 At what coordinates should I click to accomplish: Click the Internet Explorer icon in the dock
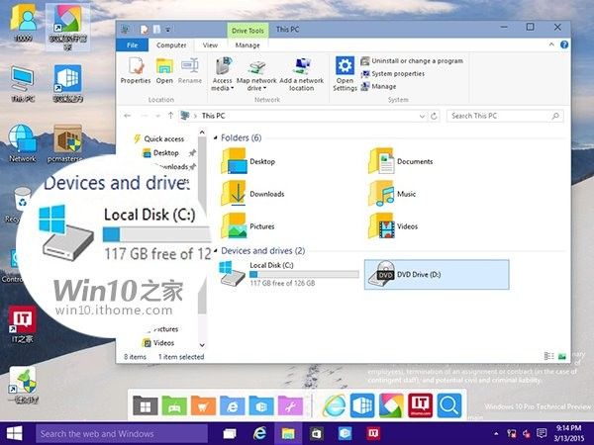click(x=335, y=404)
